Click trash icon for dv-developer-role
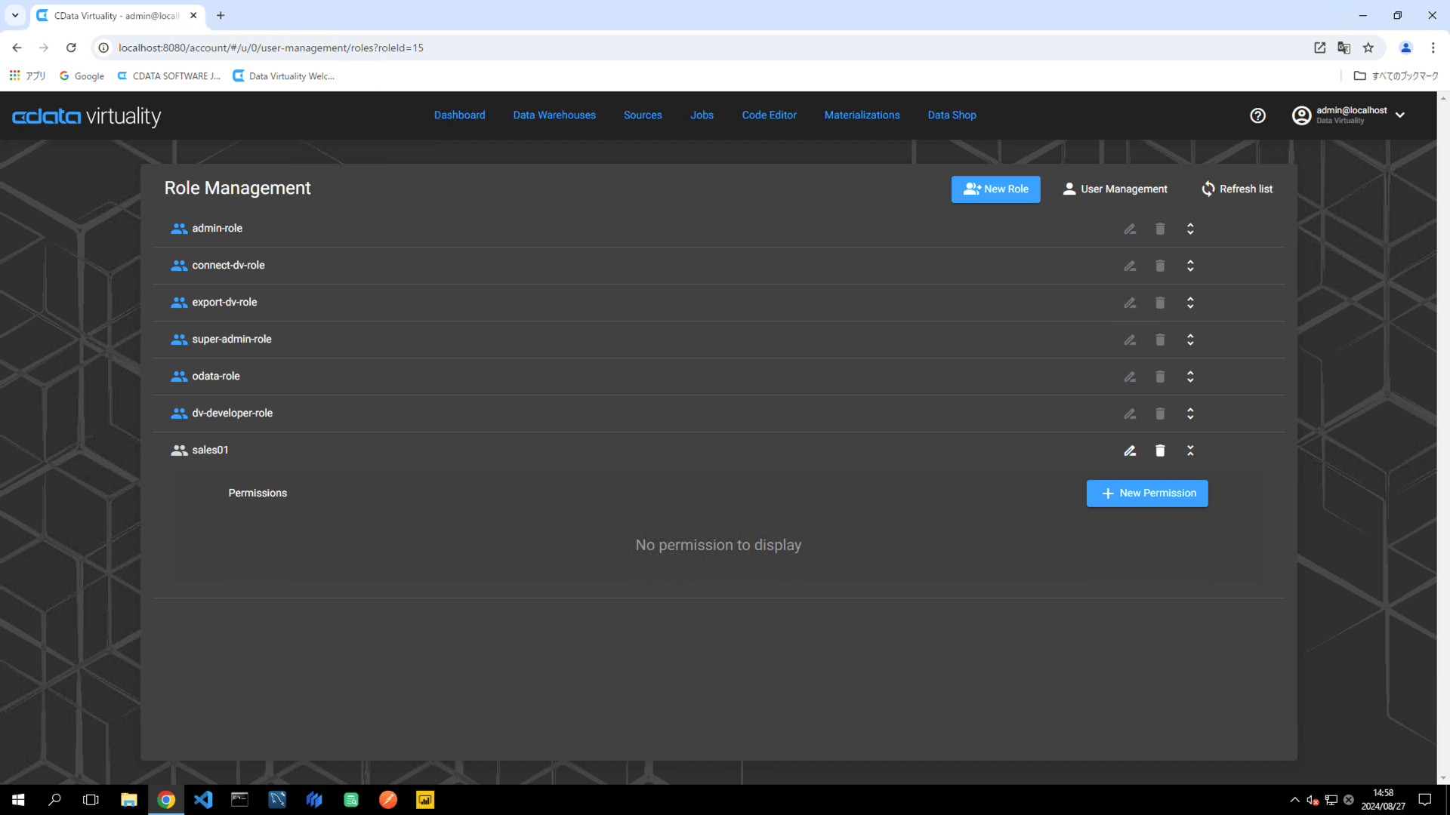Viewport: 1450px width, 815px height. click(1160, 414)
